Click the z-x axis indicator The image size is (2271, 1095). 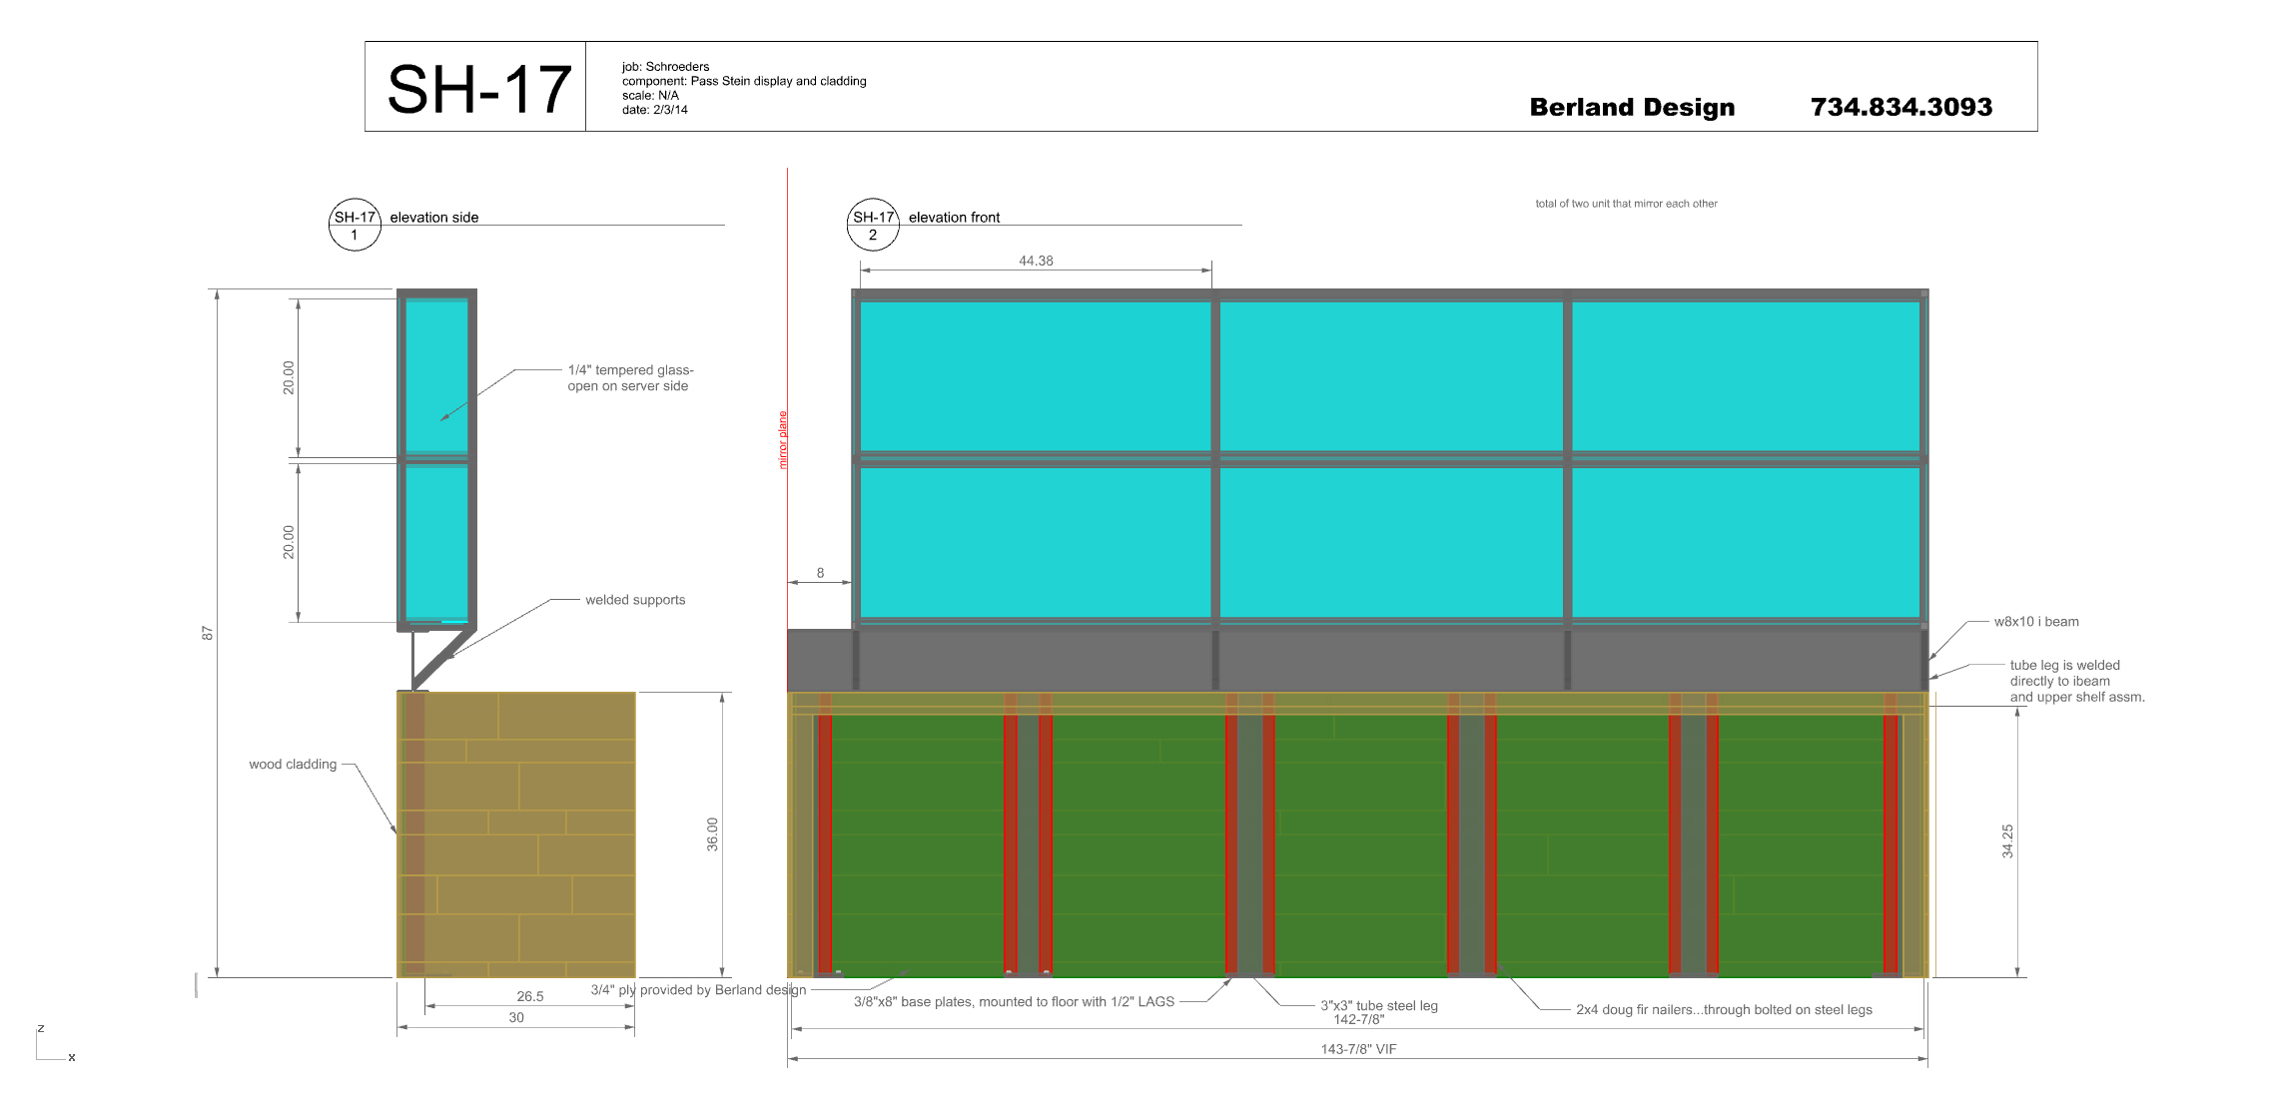56,1044
